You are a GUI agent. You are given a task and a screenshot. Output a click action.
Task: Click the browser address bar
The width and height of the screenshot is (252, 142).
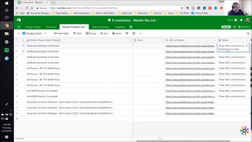click(107, 8)
